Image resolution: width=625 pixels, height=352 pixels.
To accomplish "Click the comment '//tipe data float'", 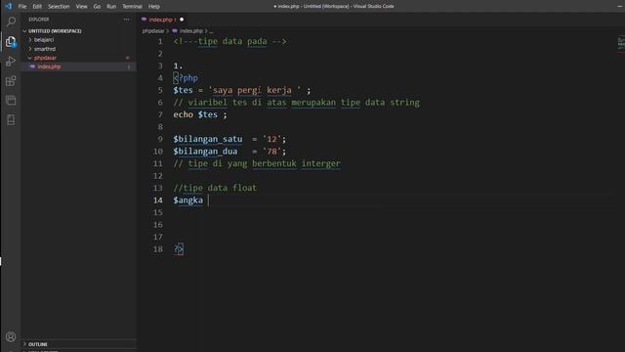I will 215,188.
